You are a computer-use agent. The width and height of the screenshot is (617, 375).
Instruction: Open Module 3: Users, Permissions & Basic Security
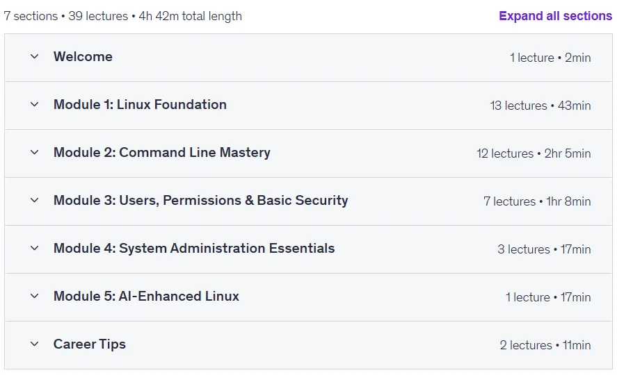point(201,201)
